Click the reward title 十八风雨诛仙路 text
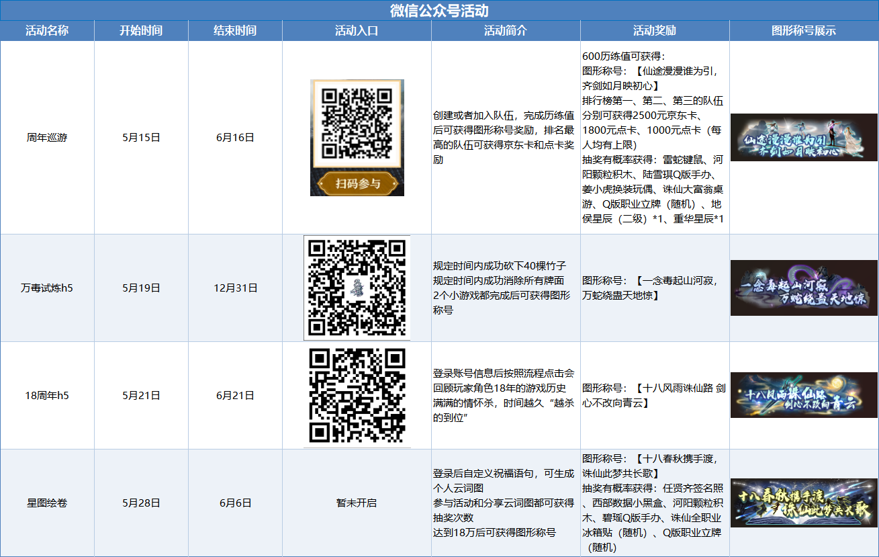 click(654, 395)
